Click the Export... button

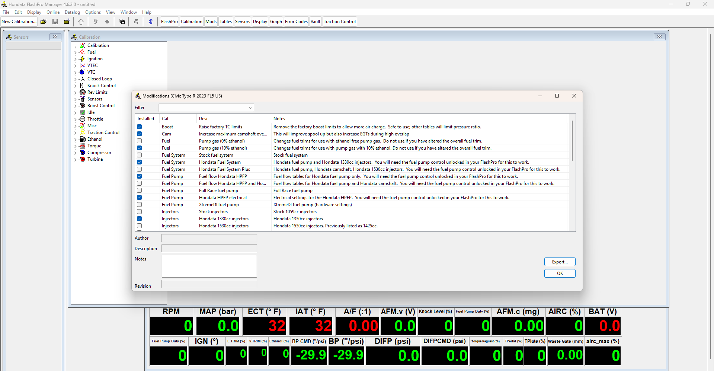(560, 262)
